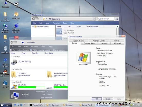Click DISK2_VOL1 (D:) usage bar
The height and width of the screenshot is (107, 142).
61,87
